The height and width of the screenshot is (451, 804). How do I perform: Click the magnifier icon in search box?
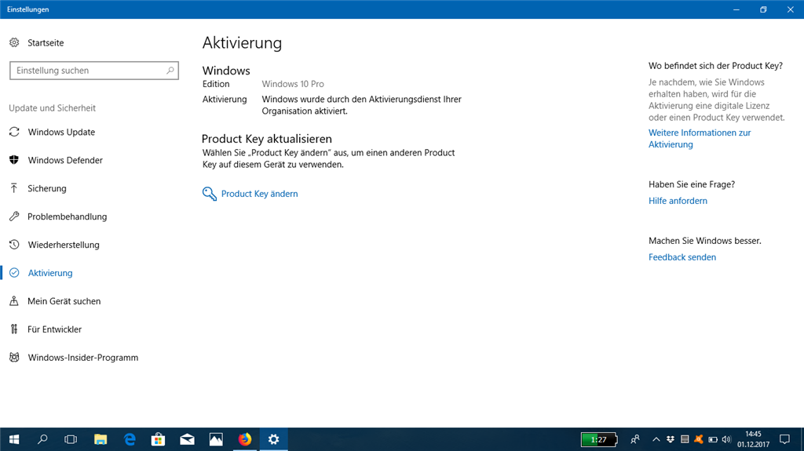click(x=170, y=71)
